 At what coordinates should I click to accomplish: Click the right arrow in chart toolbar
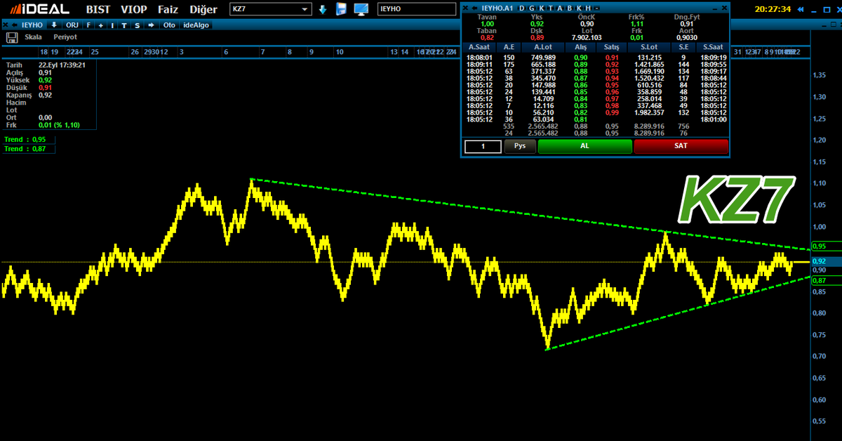151,25
